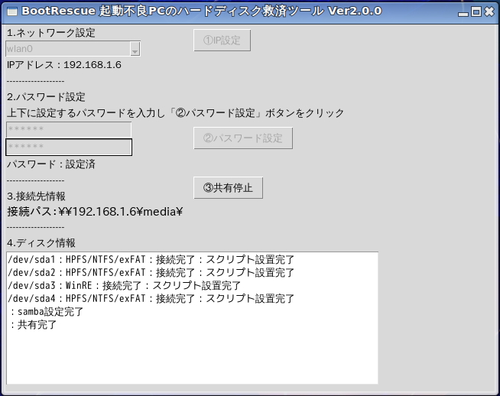Select the /dev/sda1 disk info line

[x=151, y=259]
